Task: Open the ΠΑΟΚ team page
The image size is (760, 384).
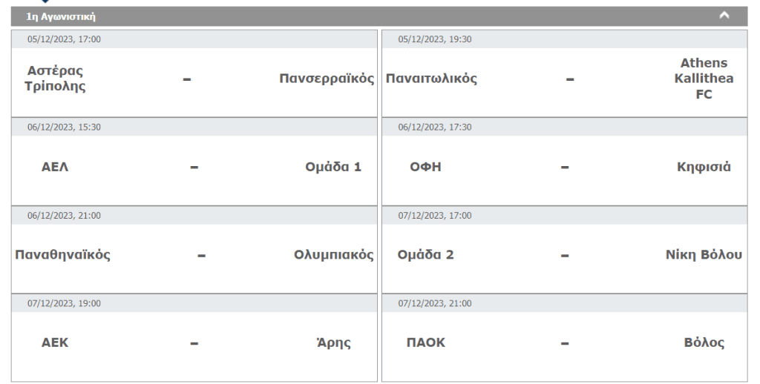Action: tap(426, 343)
